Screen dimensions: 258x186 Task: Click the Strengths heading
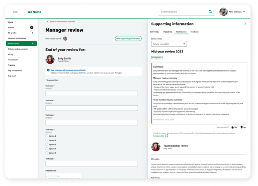(155, 159)
